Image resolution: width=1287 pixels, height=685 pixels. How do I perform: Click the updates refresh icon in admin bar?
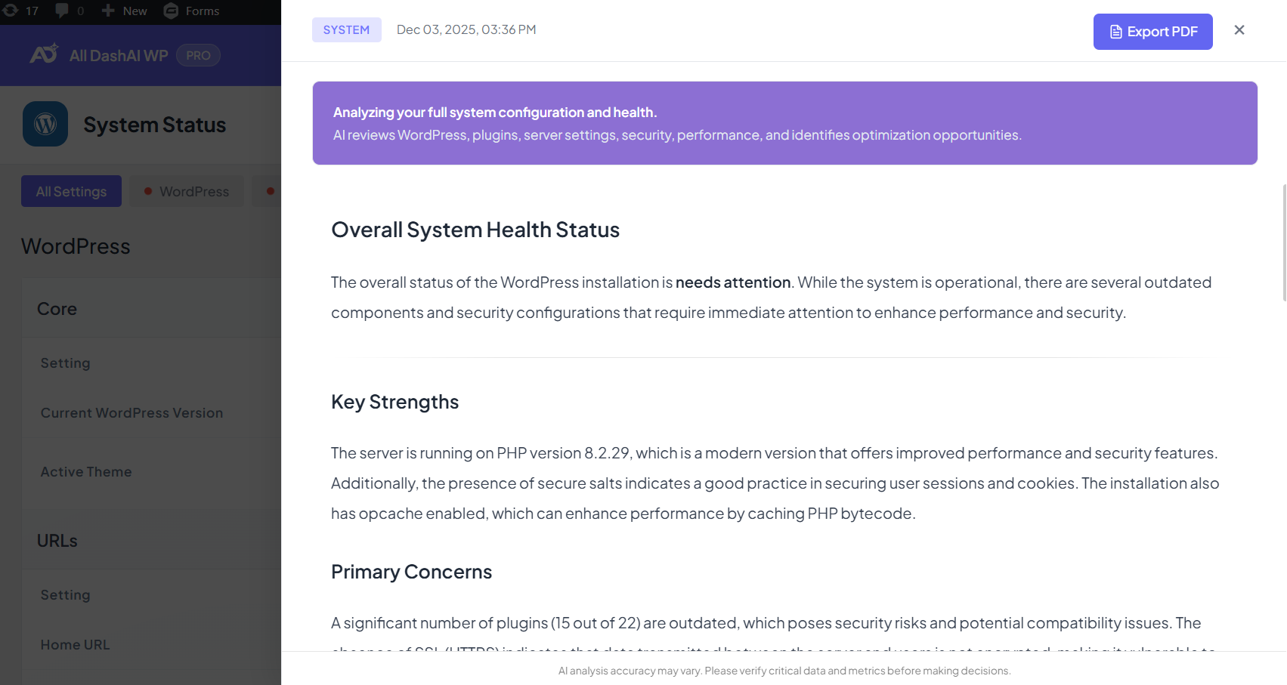tap(11, 11)
